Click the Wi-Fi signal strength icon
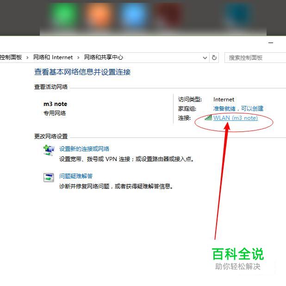286x286 pixels. pos(208,118)
